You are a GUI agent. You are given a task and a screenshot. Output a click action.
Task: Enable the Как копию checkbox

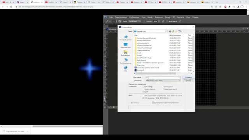[144, 87]
